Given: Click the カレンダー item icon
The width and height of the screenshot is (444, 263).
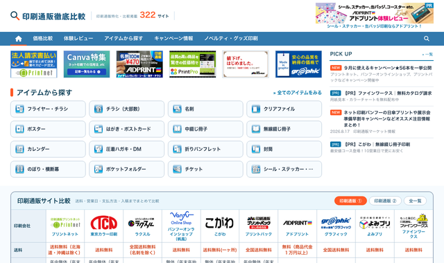Looking at the screenshot, I should [19, 149].
